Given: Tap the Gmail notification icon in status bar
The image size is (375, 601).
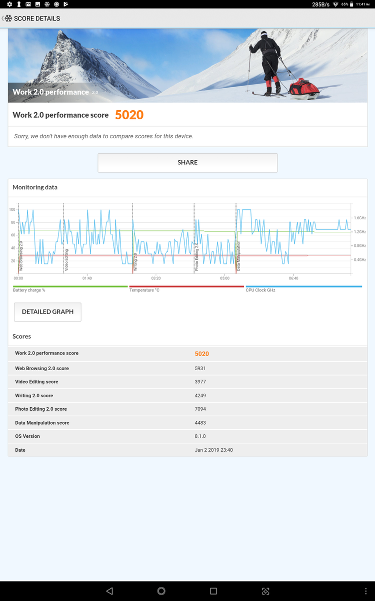Looking at the screenshot, I should coord(28,4).
